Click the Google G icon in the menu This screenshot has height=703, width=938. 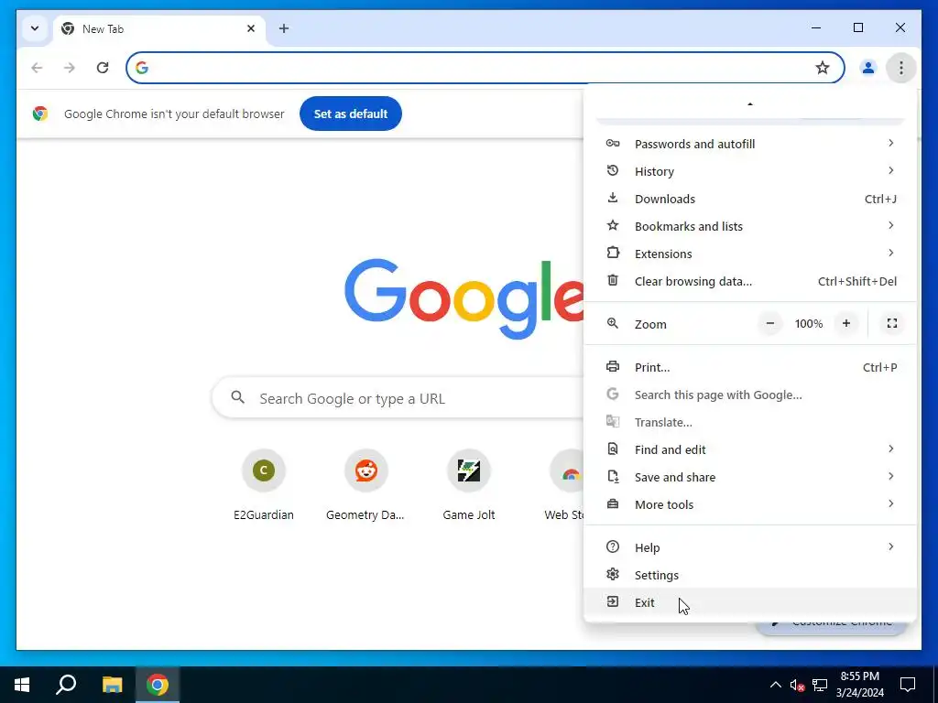pos(613,394)
